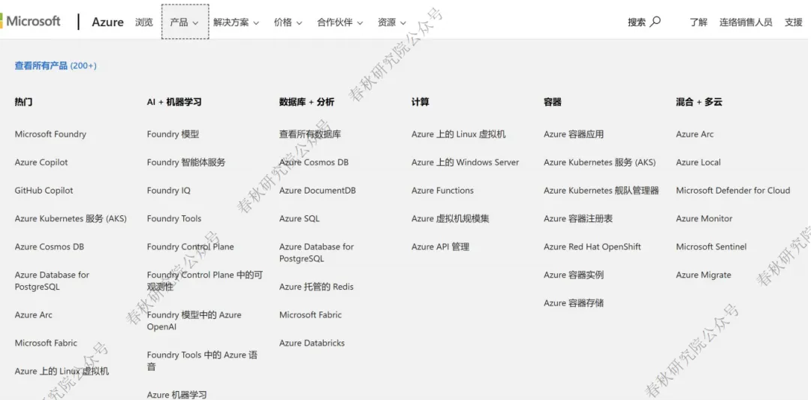The image size is (811, 400).
Task: Click 连络销售人员 in the header
Action: click(x=746, y=23)
